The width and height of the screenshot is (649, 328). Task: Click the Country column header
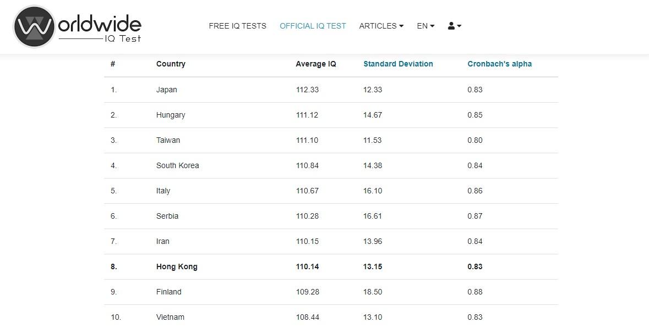[171, 64]
